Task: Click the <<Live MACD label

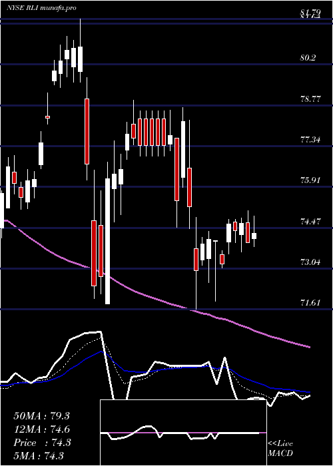Action: pos(280,449)
